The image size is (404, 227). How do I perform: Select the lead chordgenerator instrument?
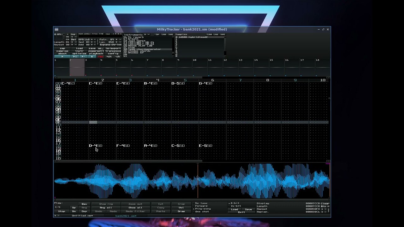pyautogui.click(x=145, y=49)
